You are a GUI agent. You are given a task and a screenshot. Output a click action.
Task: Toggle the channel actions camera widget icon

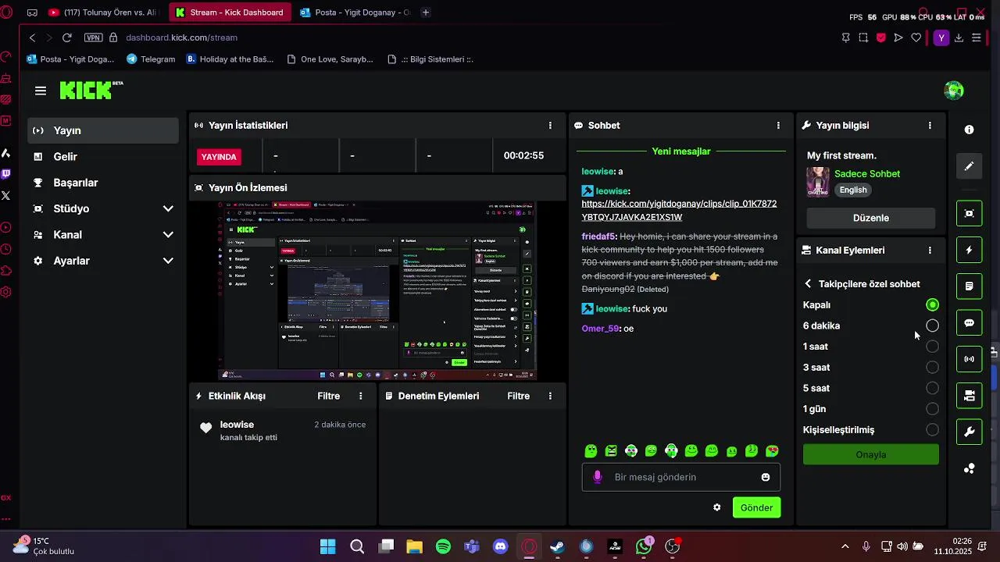point(969,396)
